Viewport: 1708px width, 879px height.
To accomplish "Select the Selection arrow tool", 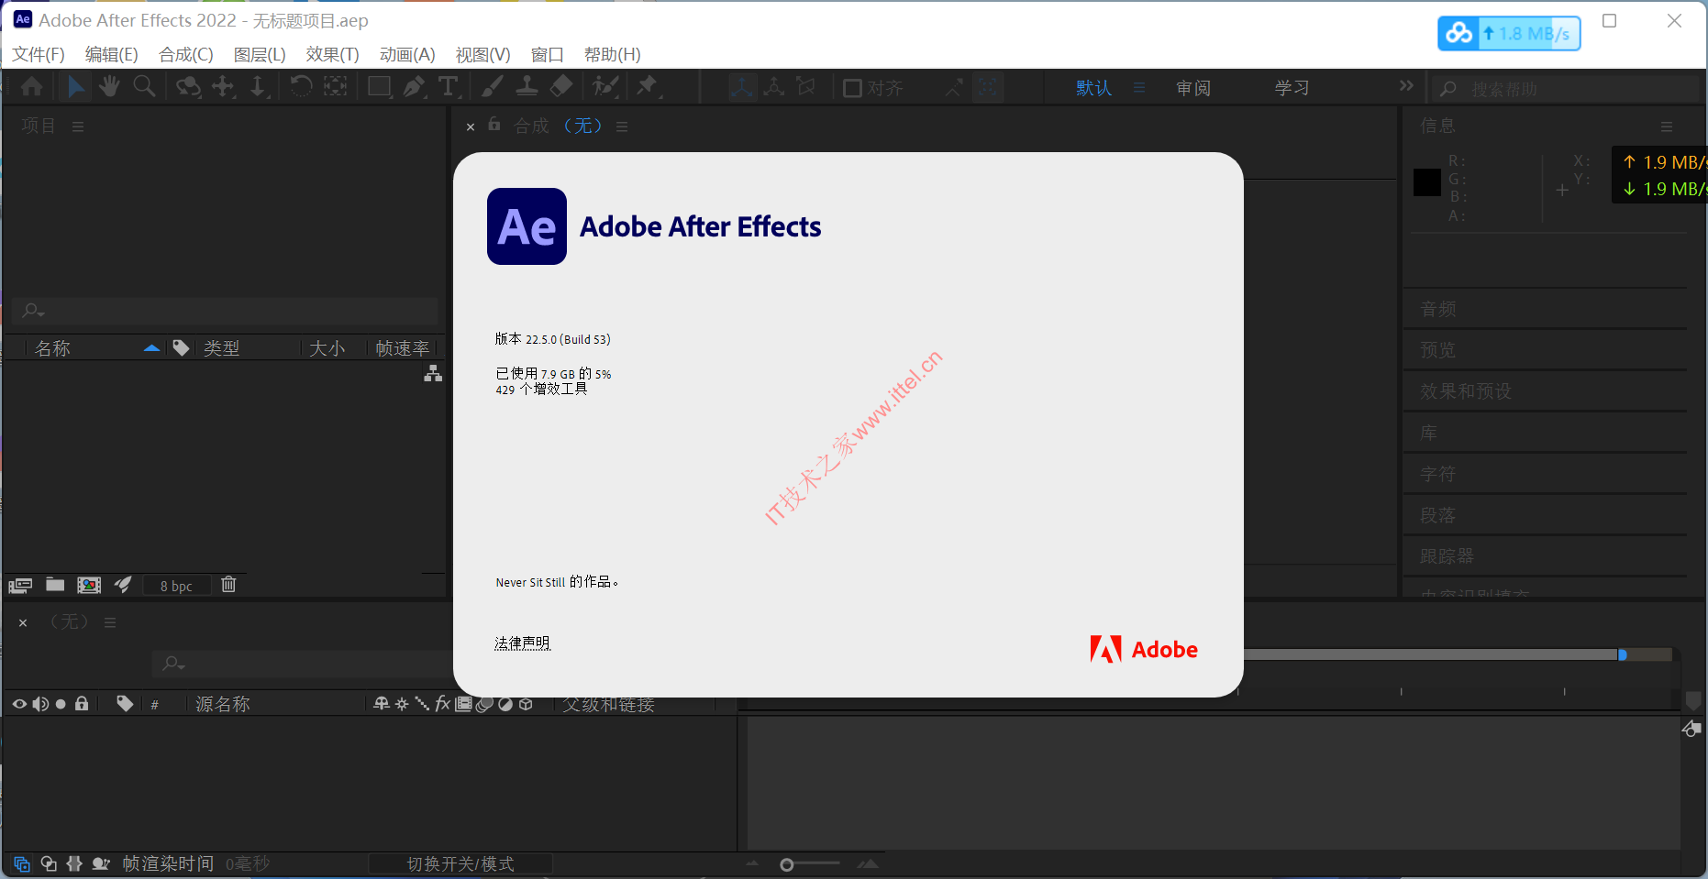I will pyautogui.click(x=76, y=87).
